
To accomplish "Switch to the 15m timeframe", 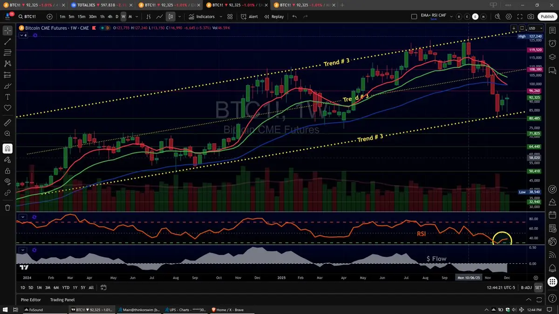I will pyautogui.click(x=81, y=16).
